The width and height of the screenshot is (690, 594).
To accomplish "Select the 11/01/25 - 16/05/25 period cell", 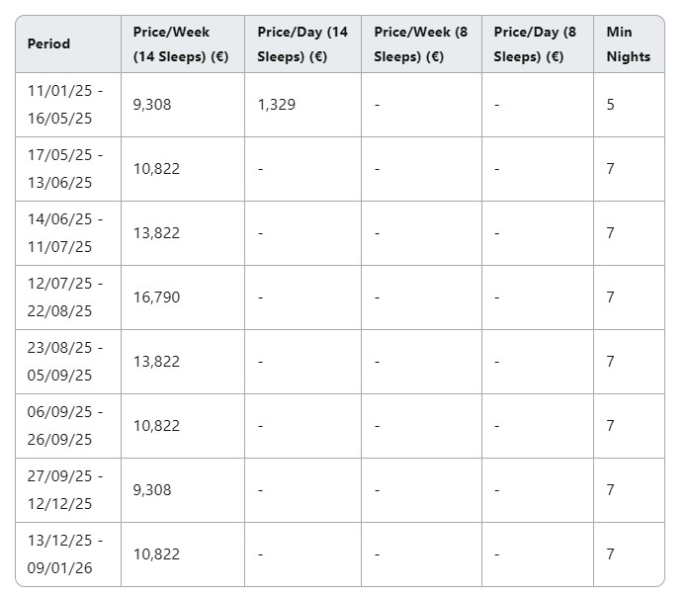I will 68,105.
